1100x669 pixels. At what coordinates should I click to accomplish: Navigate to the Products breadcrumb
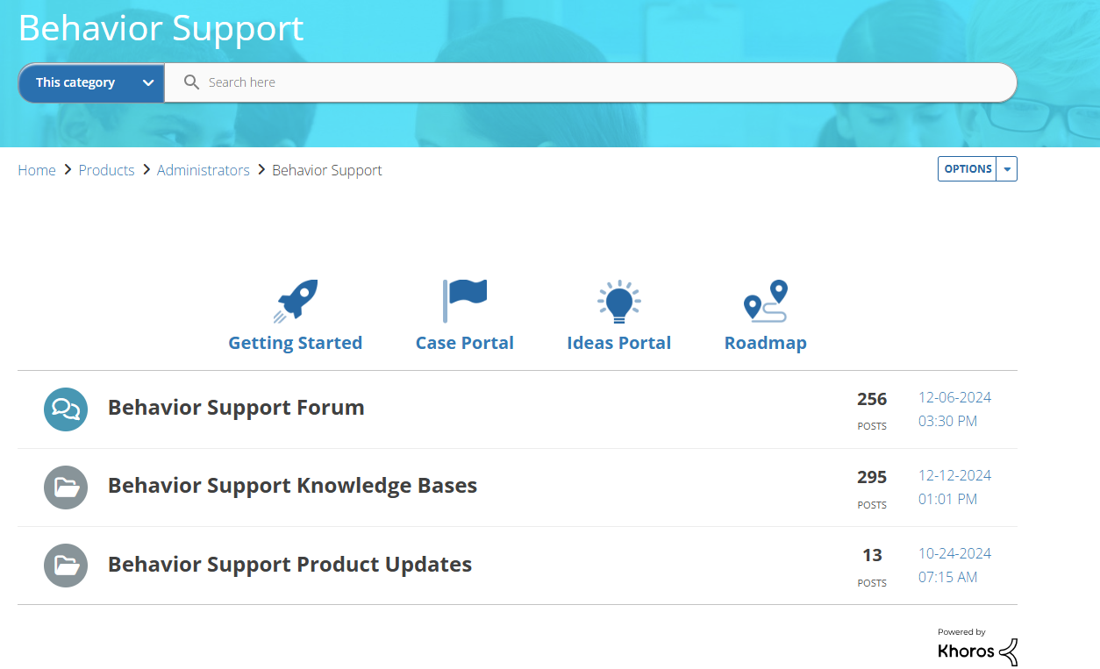(106, 169)
